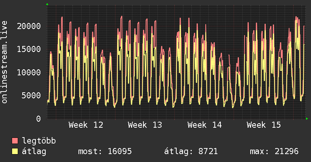This screenshot has height=162, width=311.
Task: Click the 'most: 16095' current value
Action: coord(105,151)
